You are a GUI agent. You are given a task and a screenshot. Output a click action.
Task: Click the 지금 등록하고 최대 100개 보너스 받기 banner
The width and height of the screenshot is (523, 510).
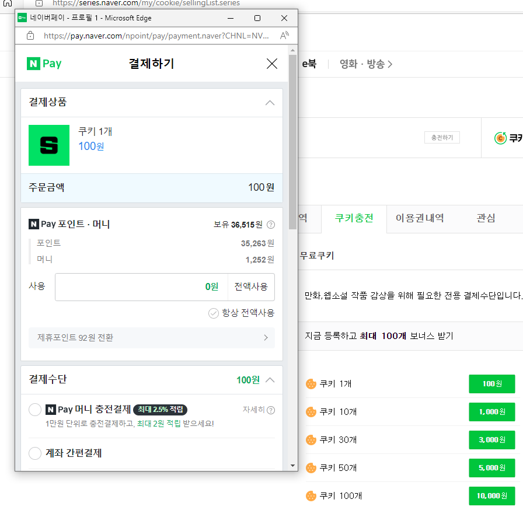point(379,336)
